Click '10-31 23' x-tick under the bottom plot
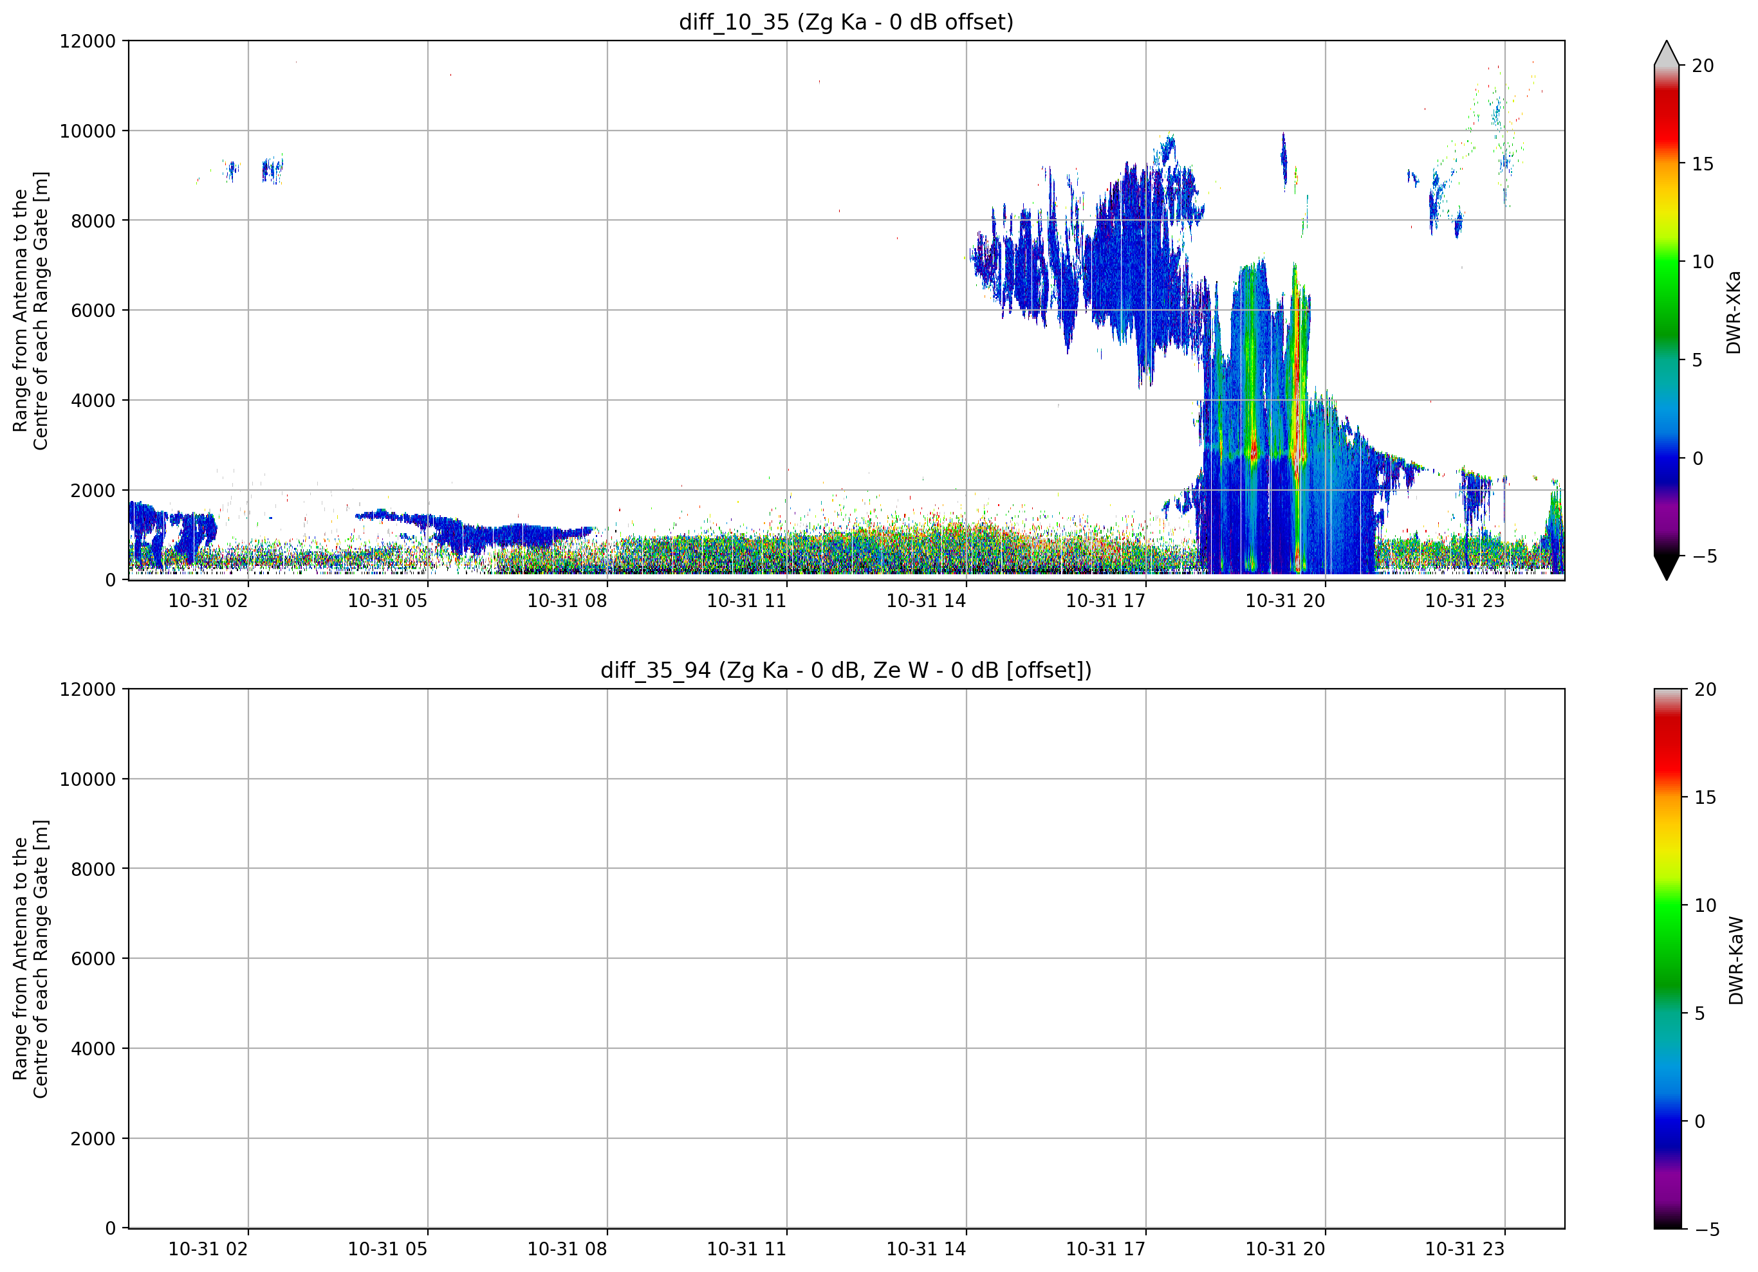The image size is (1758, 1272). click(1465, 1249)
